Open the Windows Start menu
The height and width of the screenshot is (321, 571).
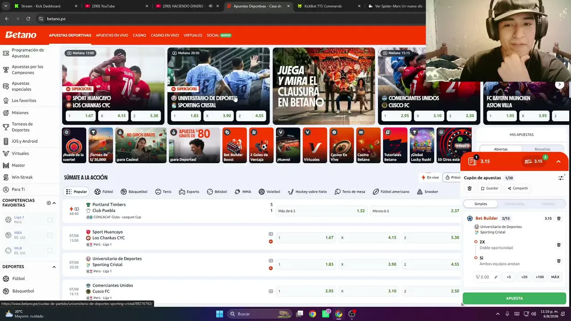point(219,314)
